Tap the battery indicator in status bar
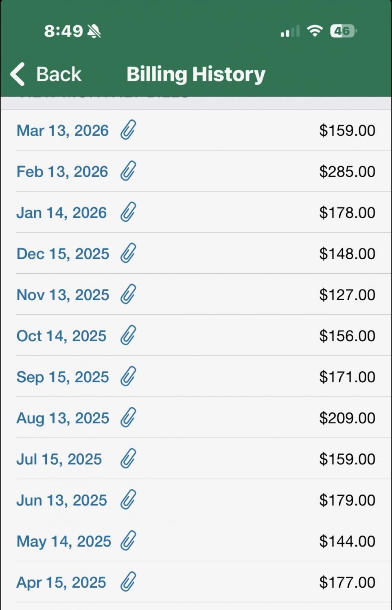Screen dimensions: 392x610 [x=343, y=31]
